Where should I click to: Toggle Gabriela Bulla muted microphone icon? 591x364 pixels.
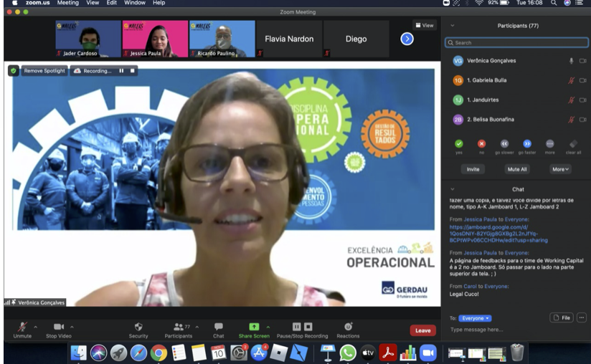pos(572,80)
